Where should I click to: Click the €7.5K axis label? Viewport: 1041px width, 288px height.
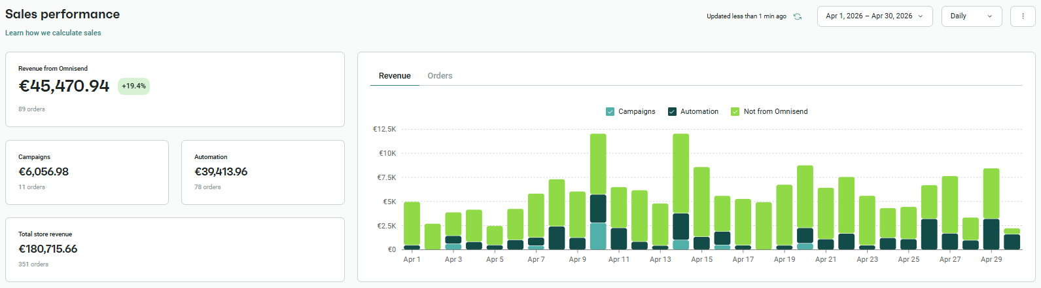[x=386, y=177]
